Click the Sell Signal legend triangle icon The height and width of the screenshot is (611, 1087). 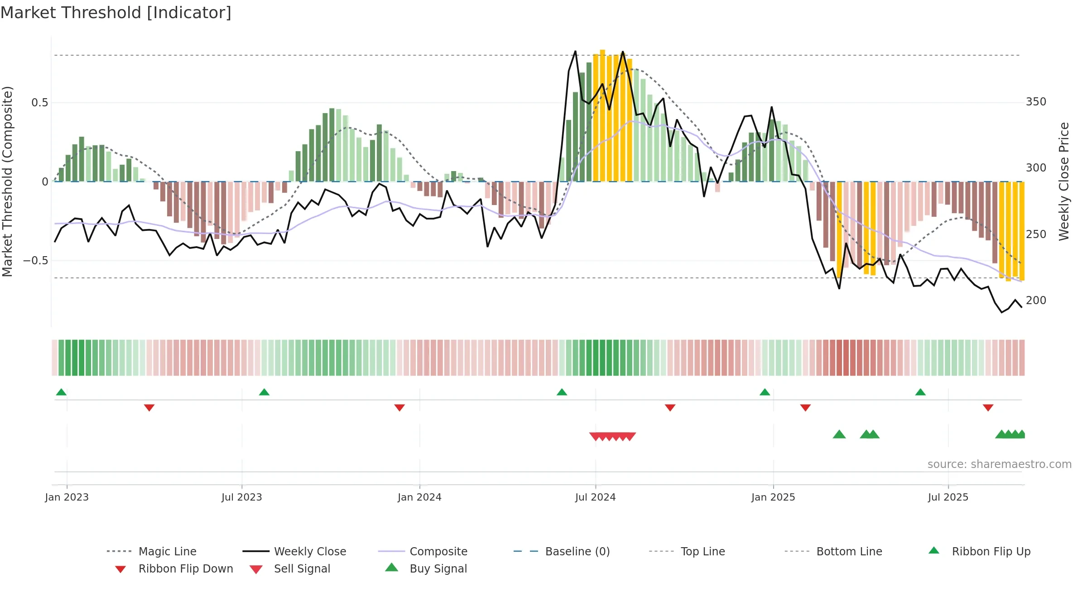(x=256, y=569)
